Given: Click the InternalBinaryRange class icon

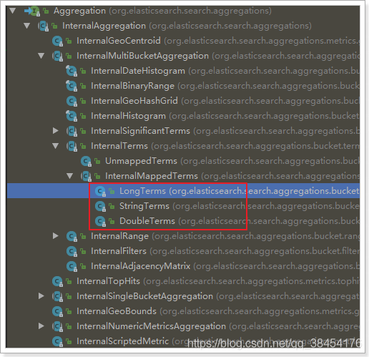Looking at the screenshot, I should coord(72,86).
